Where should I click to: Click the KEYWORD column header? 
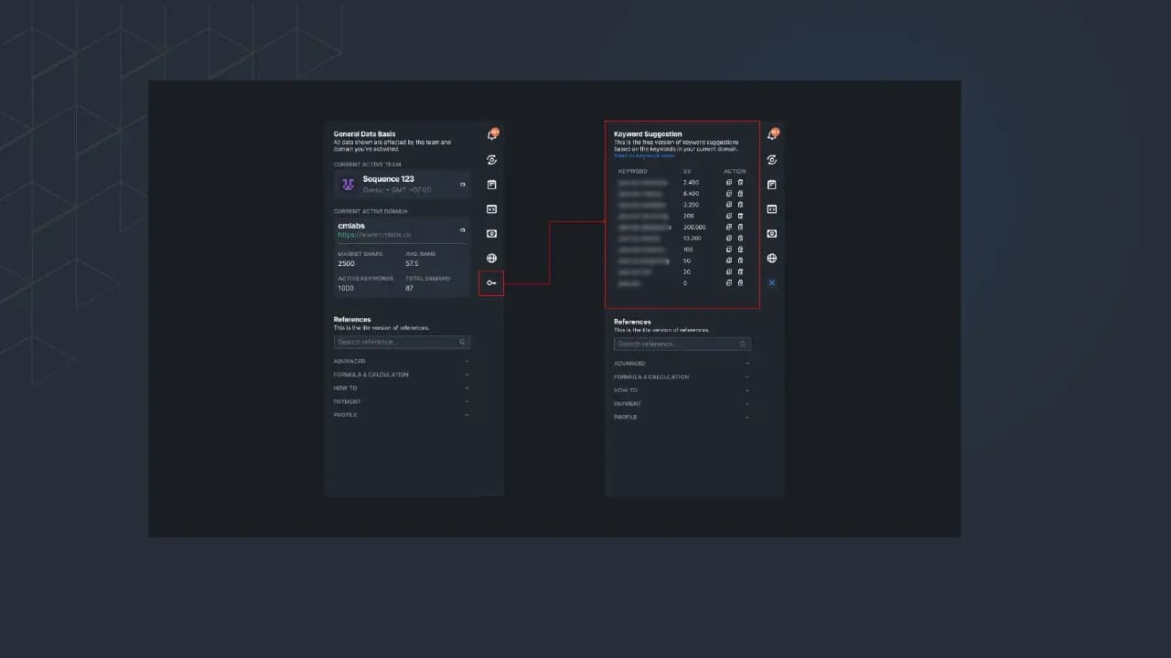point(633,171)
